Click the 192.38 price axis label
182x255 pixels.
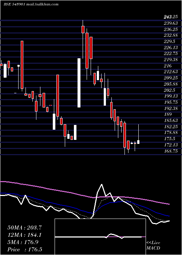(x=171, y=108)
